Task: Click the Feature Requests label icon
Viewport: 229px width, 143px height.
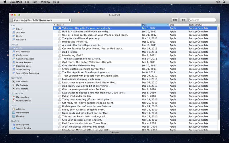Action: click(x=14, y=62)
